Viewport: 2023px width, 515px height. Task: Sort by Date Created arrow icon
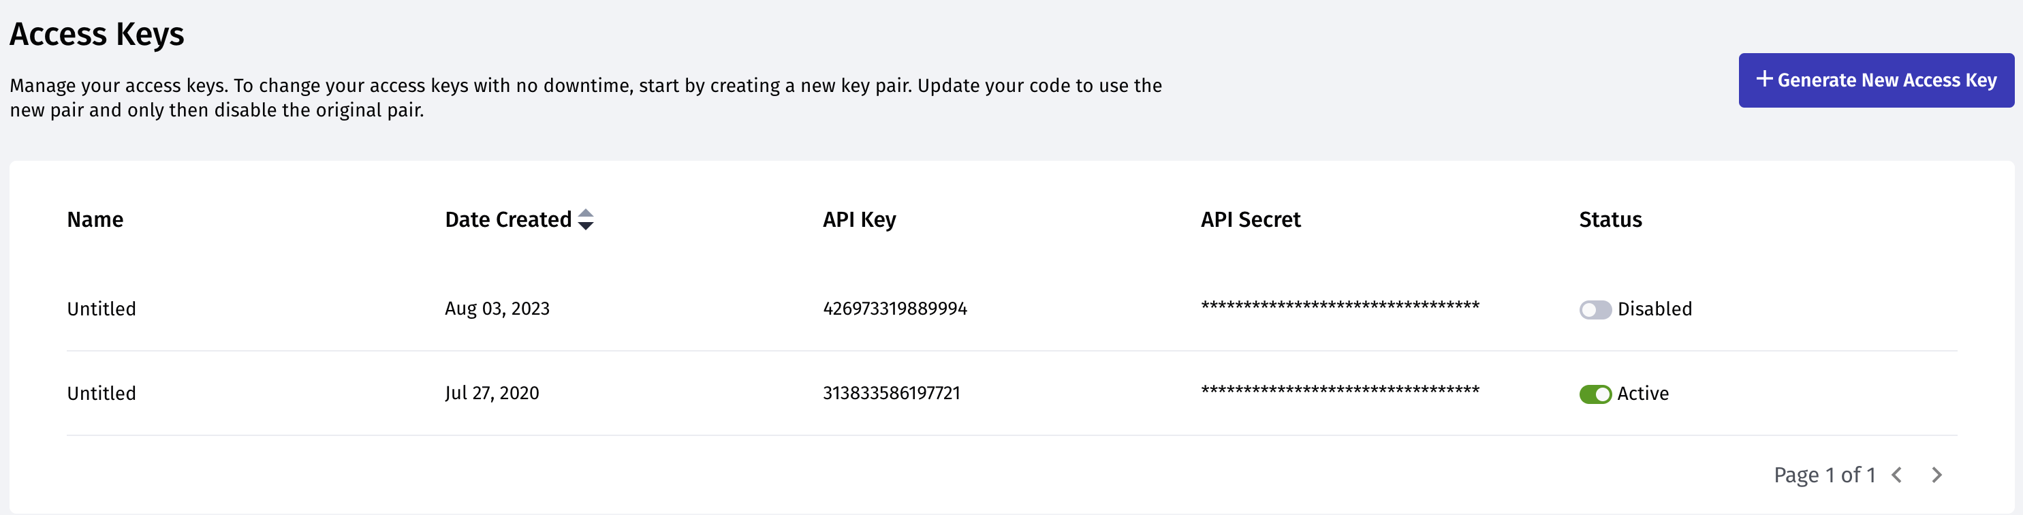point(585,220)
